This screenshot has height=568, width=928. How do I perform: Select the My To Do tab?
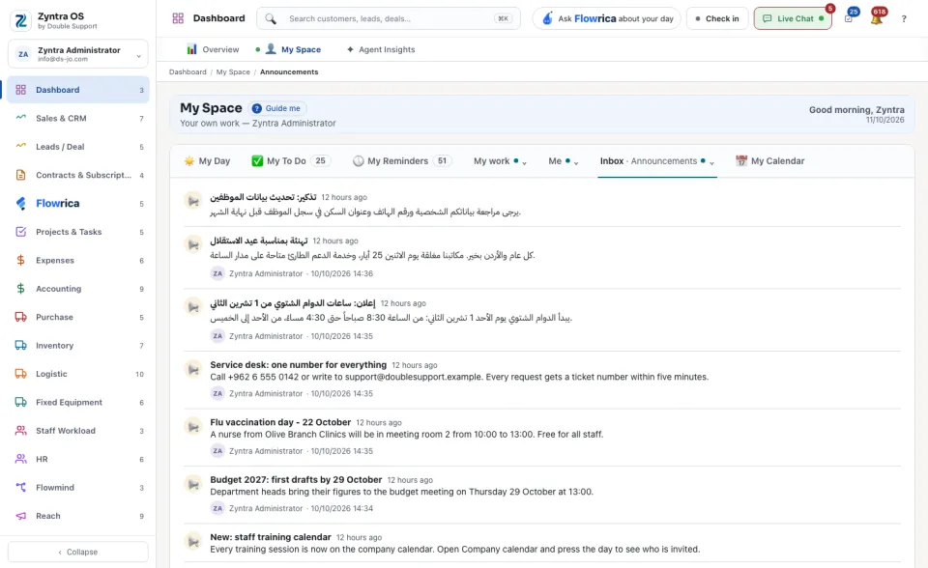(x=291, y=161)
